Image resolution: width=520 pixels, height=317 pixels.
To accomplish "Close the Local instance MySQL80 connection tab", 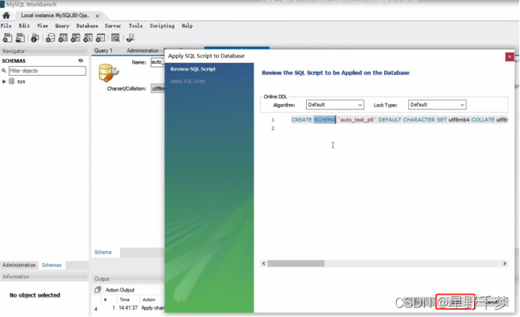I will click(97, 16).
